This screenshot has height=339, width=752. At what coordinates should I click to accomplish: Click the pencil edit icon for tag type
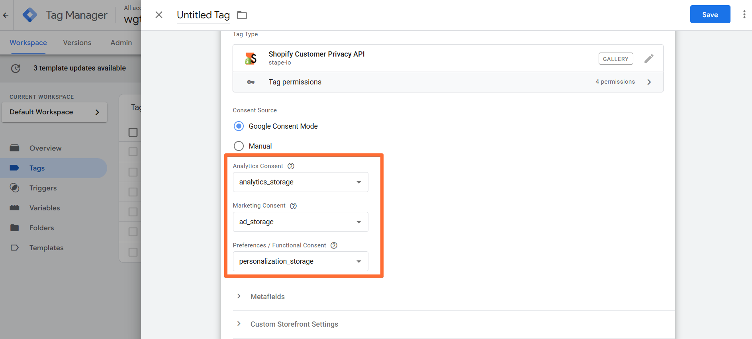pos(649,59)
